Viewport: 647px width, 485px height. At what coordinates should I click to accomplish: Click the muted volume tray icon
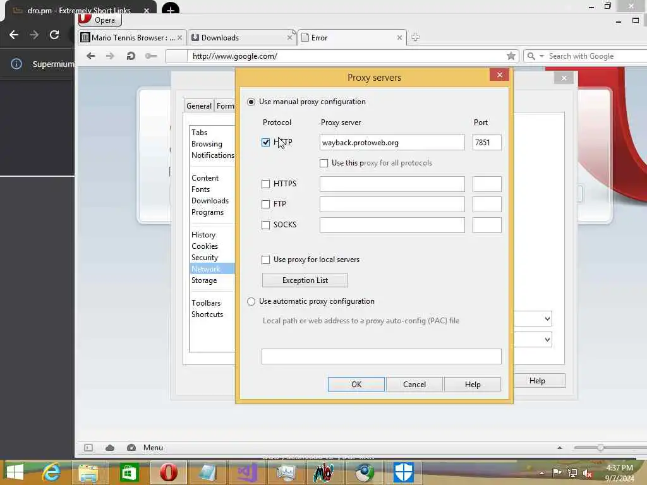pyautogui.click(x=586, y=473)
